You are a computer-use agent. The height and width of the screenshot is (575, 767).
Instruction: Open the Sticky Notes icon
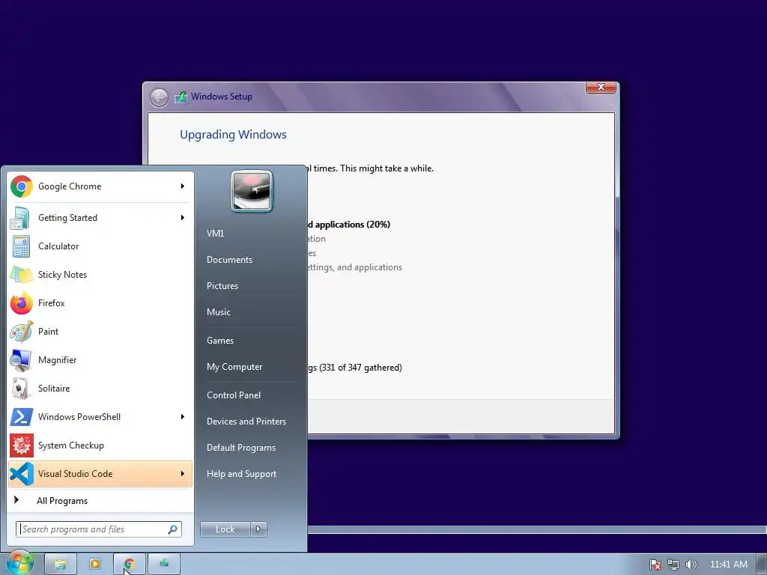pyautogui.click(x=22, y=275)
